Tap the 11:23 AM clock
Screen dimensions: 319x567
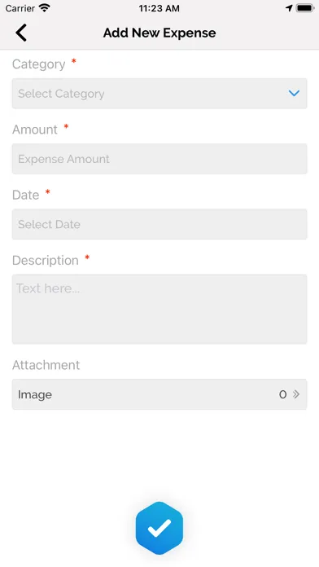159,8
